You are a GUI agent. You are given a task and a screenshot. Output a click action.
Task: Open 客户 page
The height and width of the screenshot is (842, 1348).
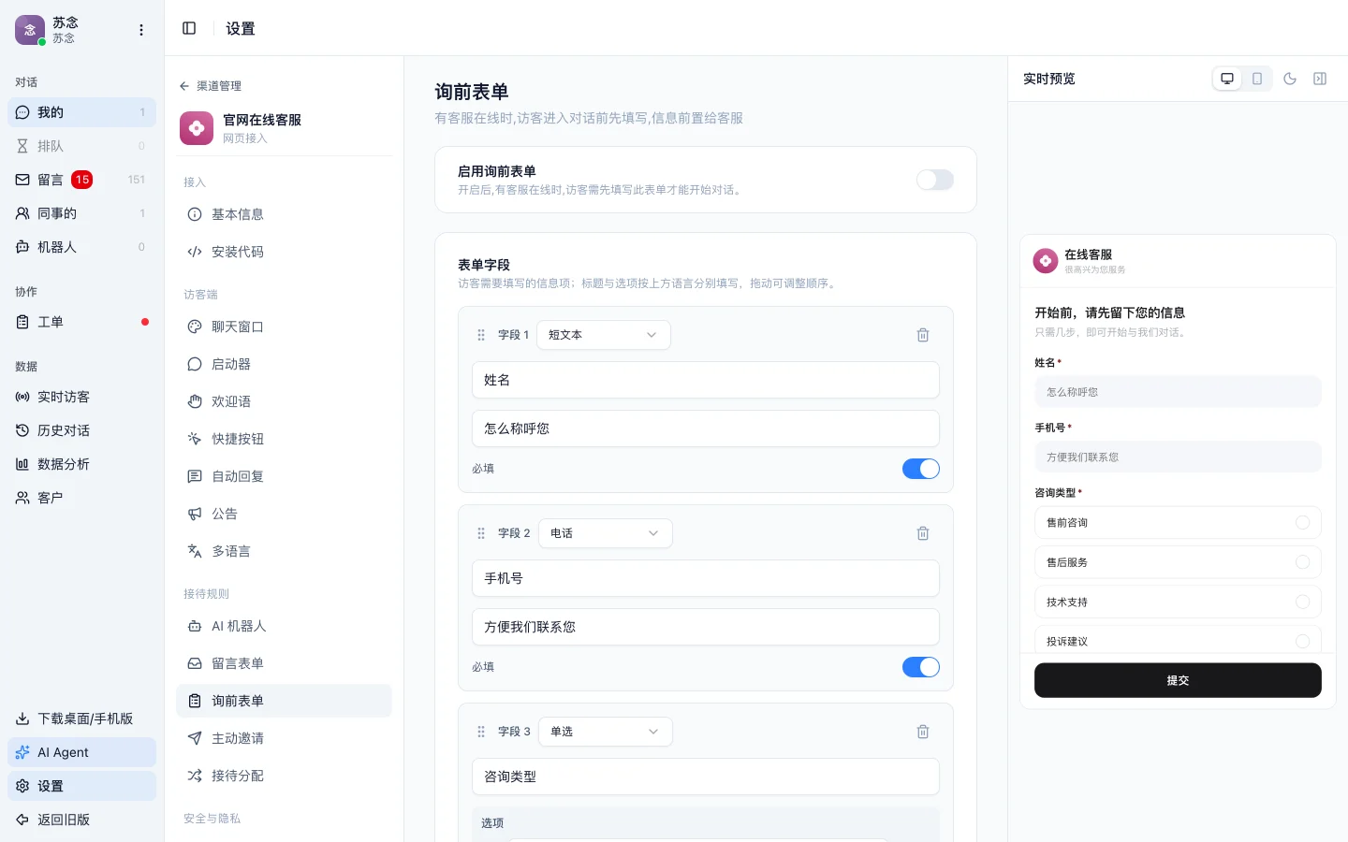click(x=81, y=498)
